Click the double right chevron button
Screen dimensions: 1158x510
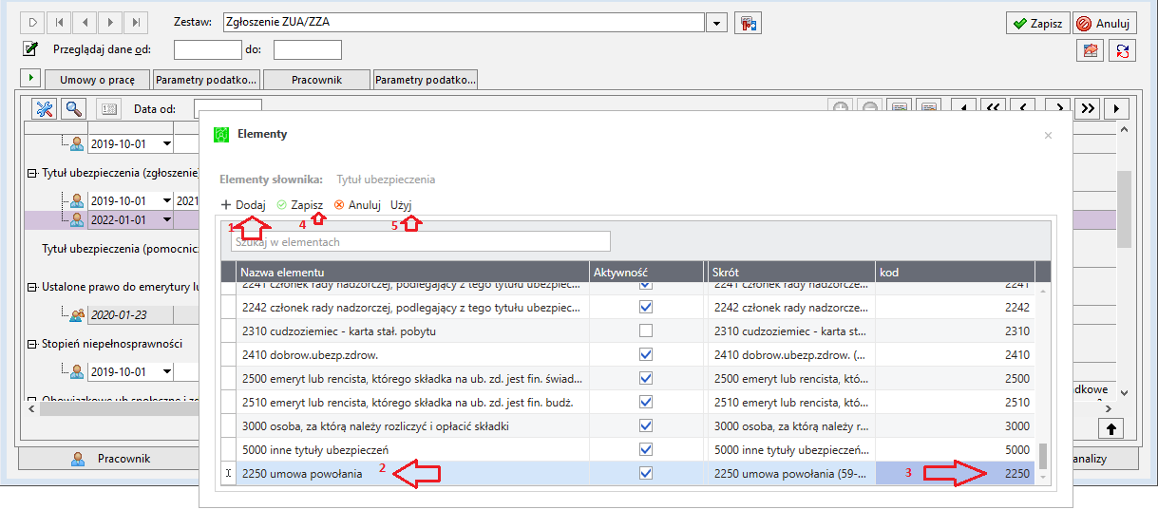1089,107
